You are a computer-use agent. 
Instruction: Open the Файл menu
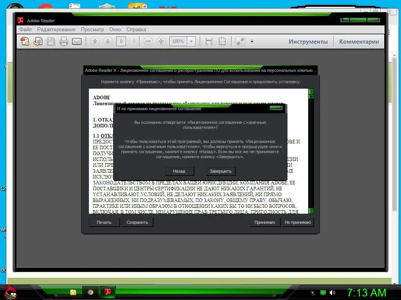coord(25,30)
